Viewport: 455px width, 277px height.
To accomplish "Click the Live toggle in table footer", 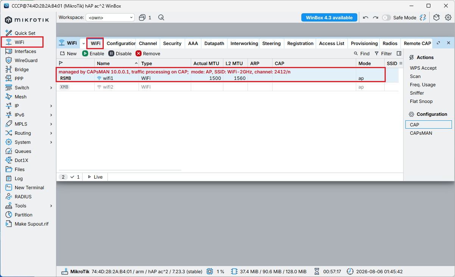I will 95,177.
